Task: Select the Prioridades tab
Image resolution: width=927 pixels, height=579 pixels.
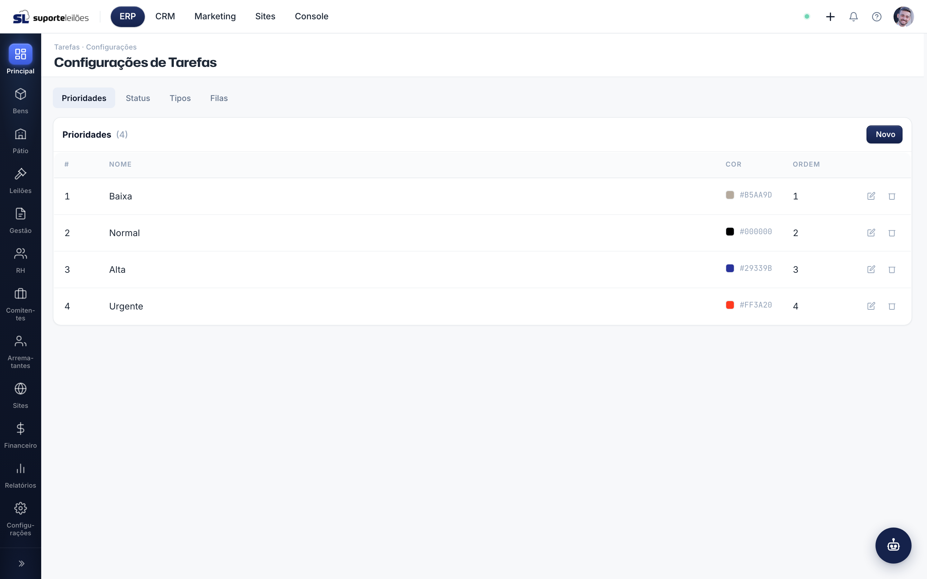Action: (x=84, y=98)
